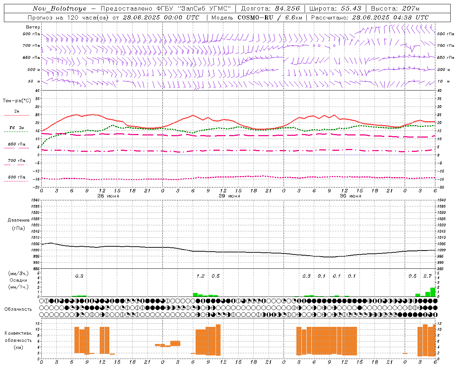Click the '30 июня' date label
Image resolution: width=456 pixels, height=365 pixels.
[350, 196]
